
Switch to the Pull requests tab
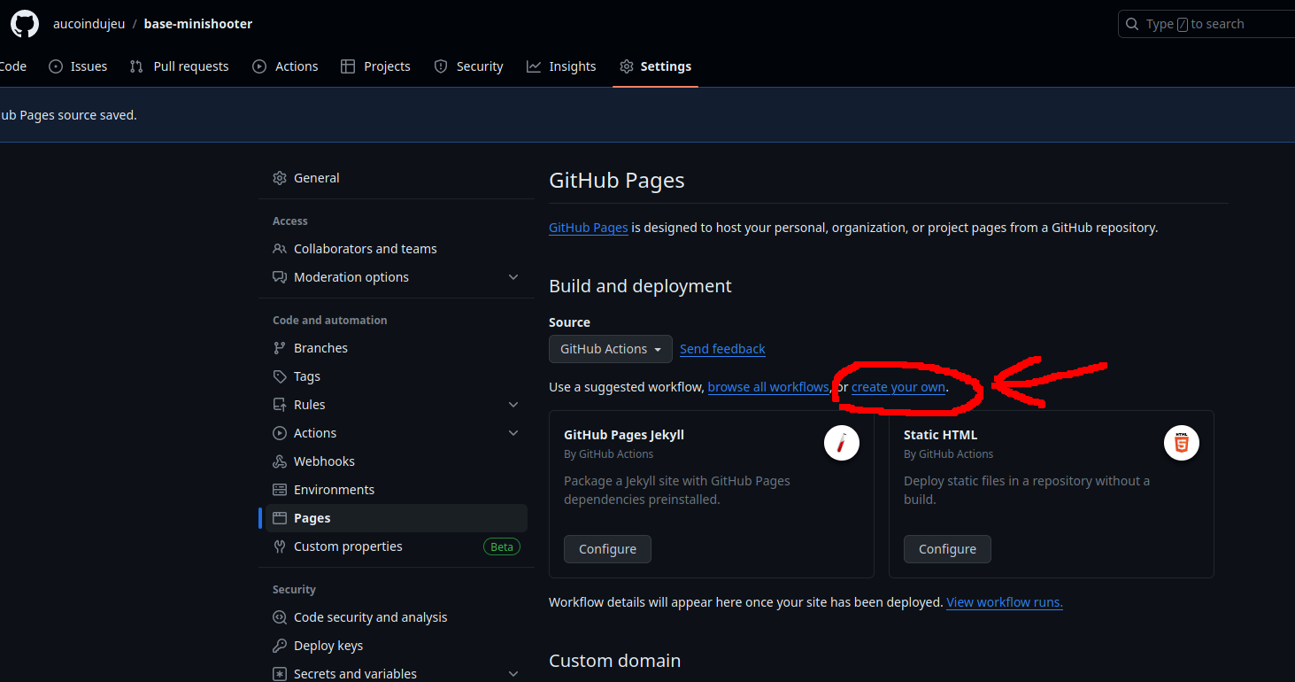tap(179, 66)
